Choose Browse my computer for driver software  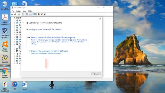pyautogui.click(x=47, y=52)
